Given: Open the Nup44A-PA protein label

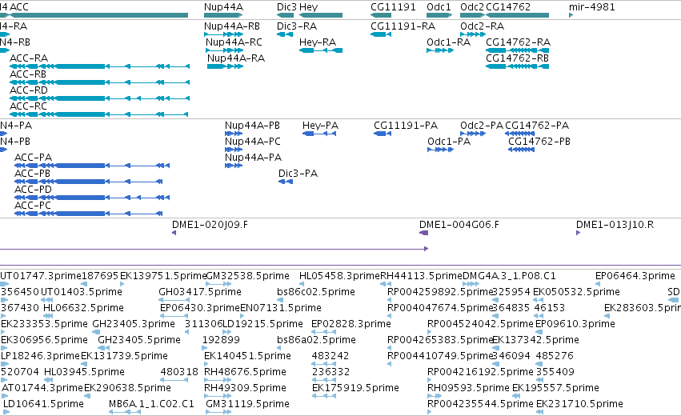Looking at the screenshot, I should pyautogui.click(x=253, y=158).
